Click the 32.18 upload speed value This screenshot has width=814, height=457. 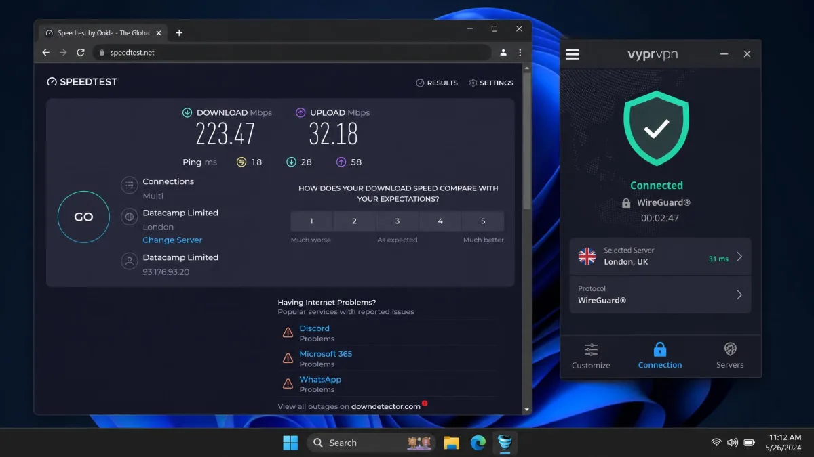click(x=333, y=134)
